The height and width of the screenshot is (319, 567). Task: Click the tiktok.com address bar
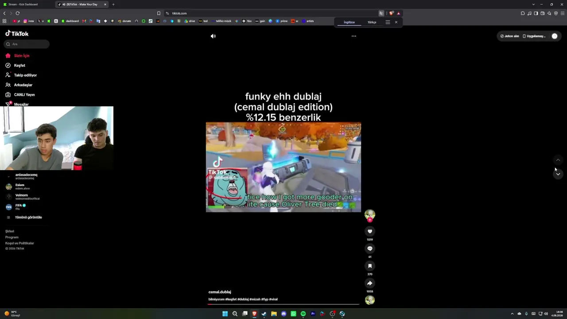coord(270,13)
